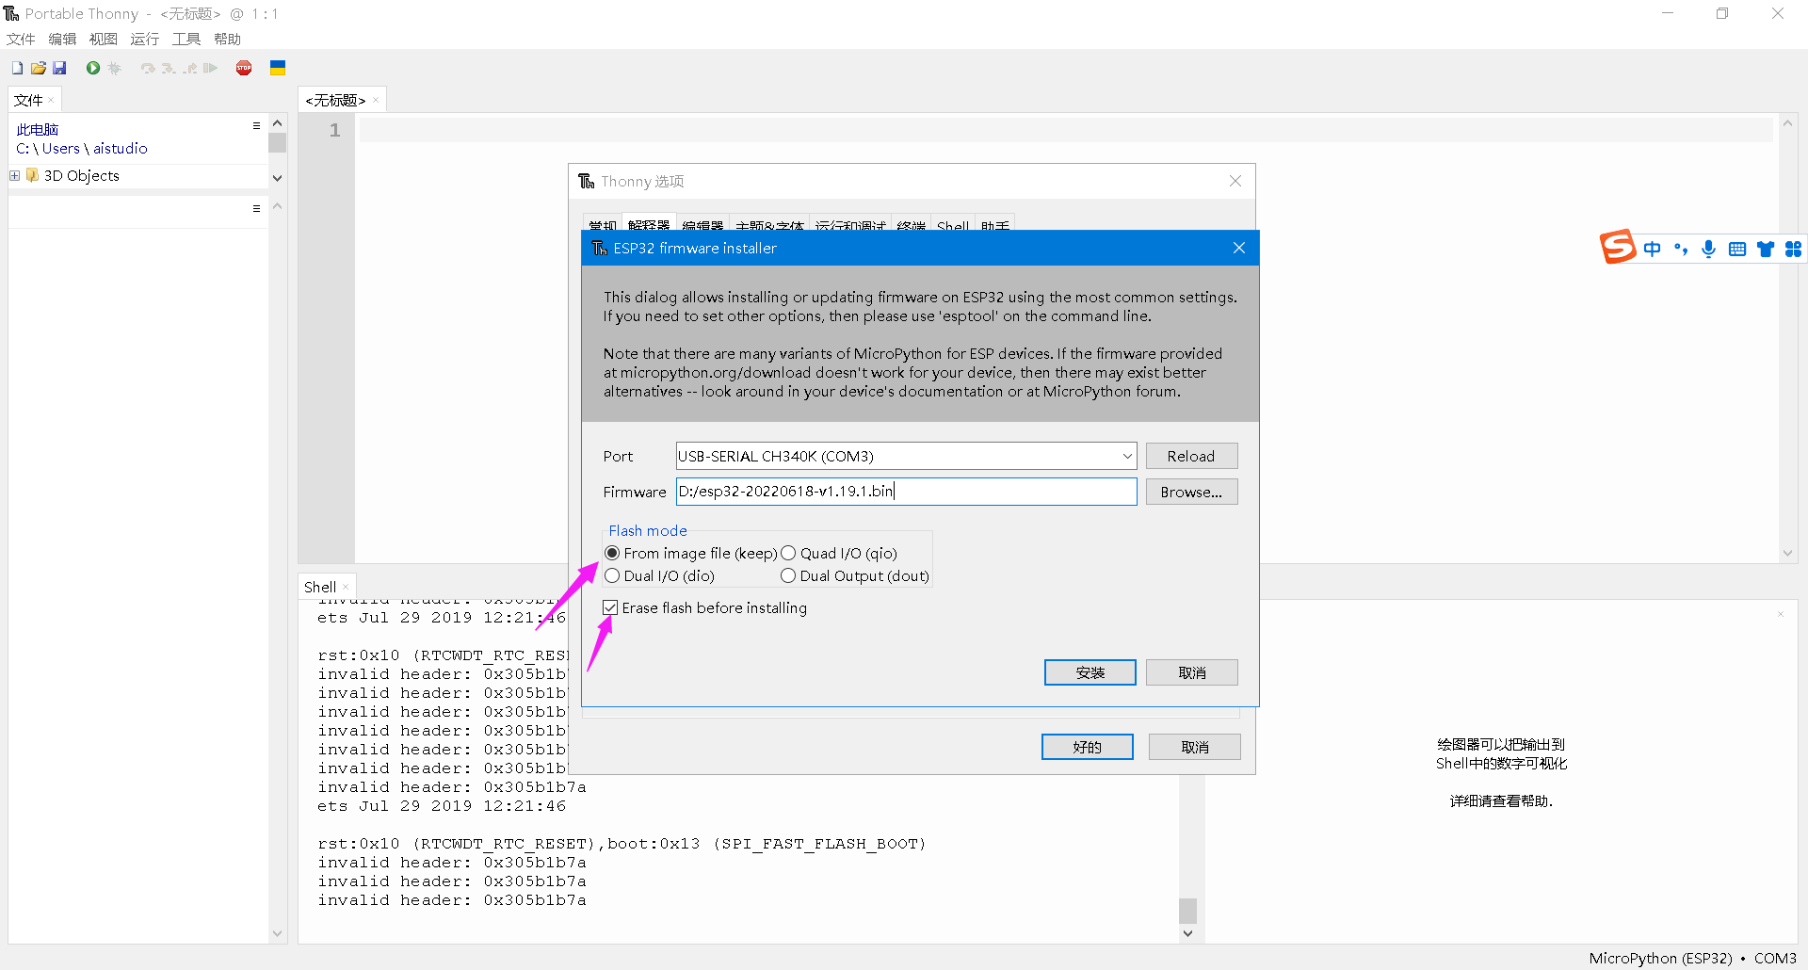Click the files panel scrollbar thumb
The image size is (1808, 970).
[x=277, y=142]
